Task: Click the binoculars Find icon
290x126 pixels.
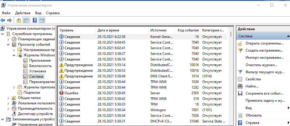Action: click(x=240, y=86)
